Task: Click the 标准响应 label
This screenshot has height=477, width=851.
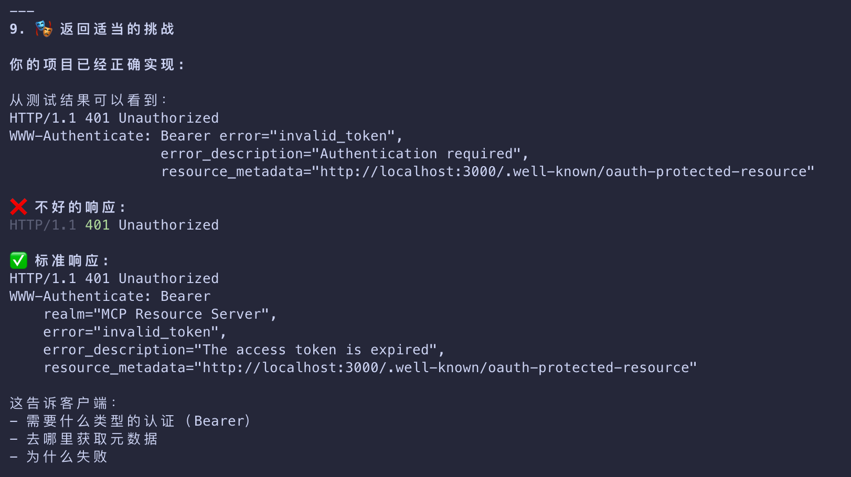Action: [x=71, y=261]
